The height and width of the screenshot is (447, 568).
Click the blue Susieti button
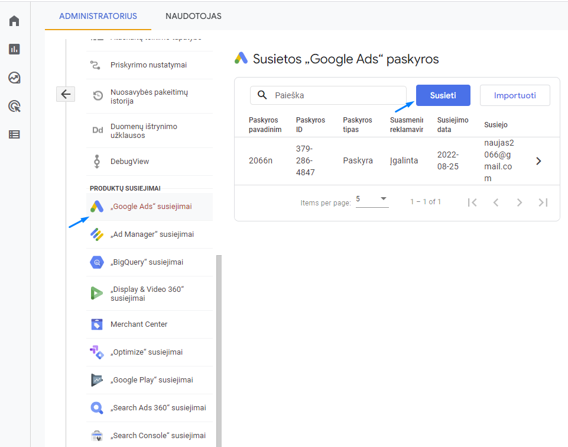443,95
